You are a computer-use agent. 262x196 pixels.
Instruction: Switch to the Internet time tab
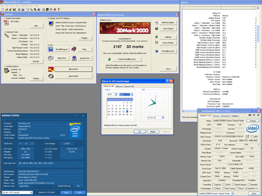pos(129,87)
